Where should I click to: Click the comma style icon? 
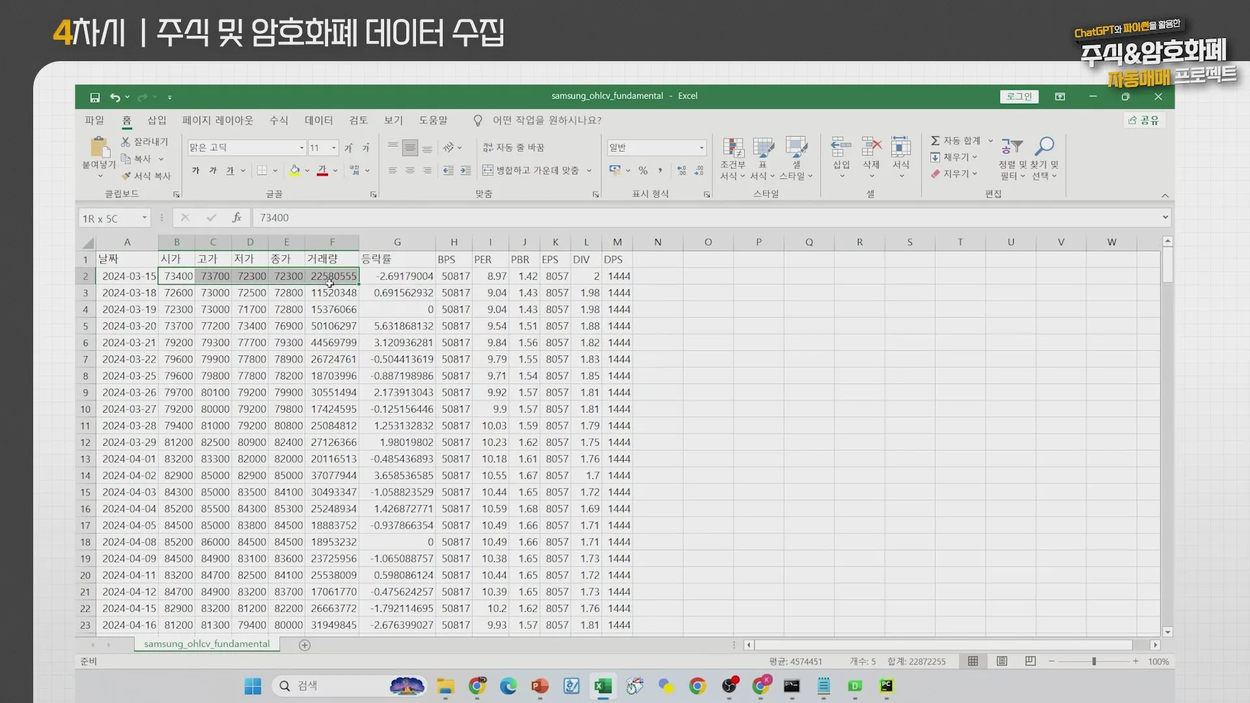click(x=660, y=171)
